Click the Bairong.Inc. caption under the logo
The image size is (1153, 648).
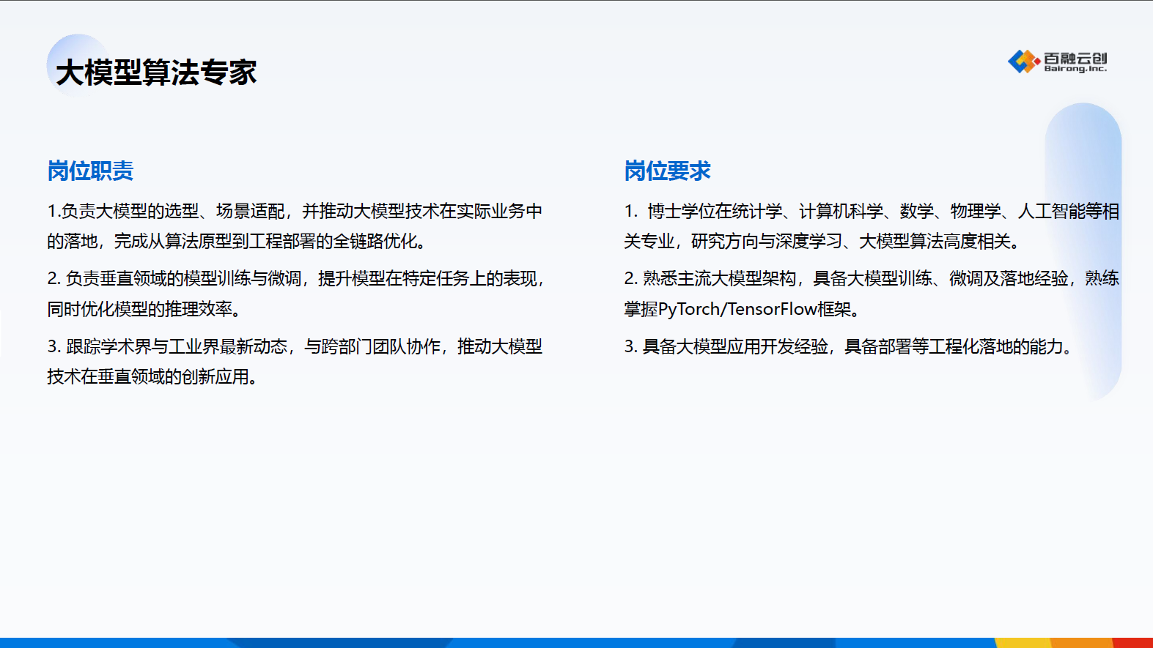(1075, 69)
